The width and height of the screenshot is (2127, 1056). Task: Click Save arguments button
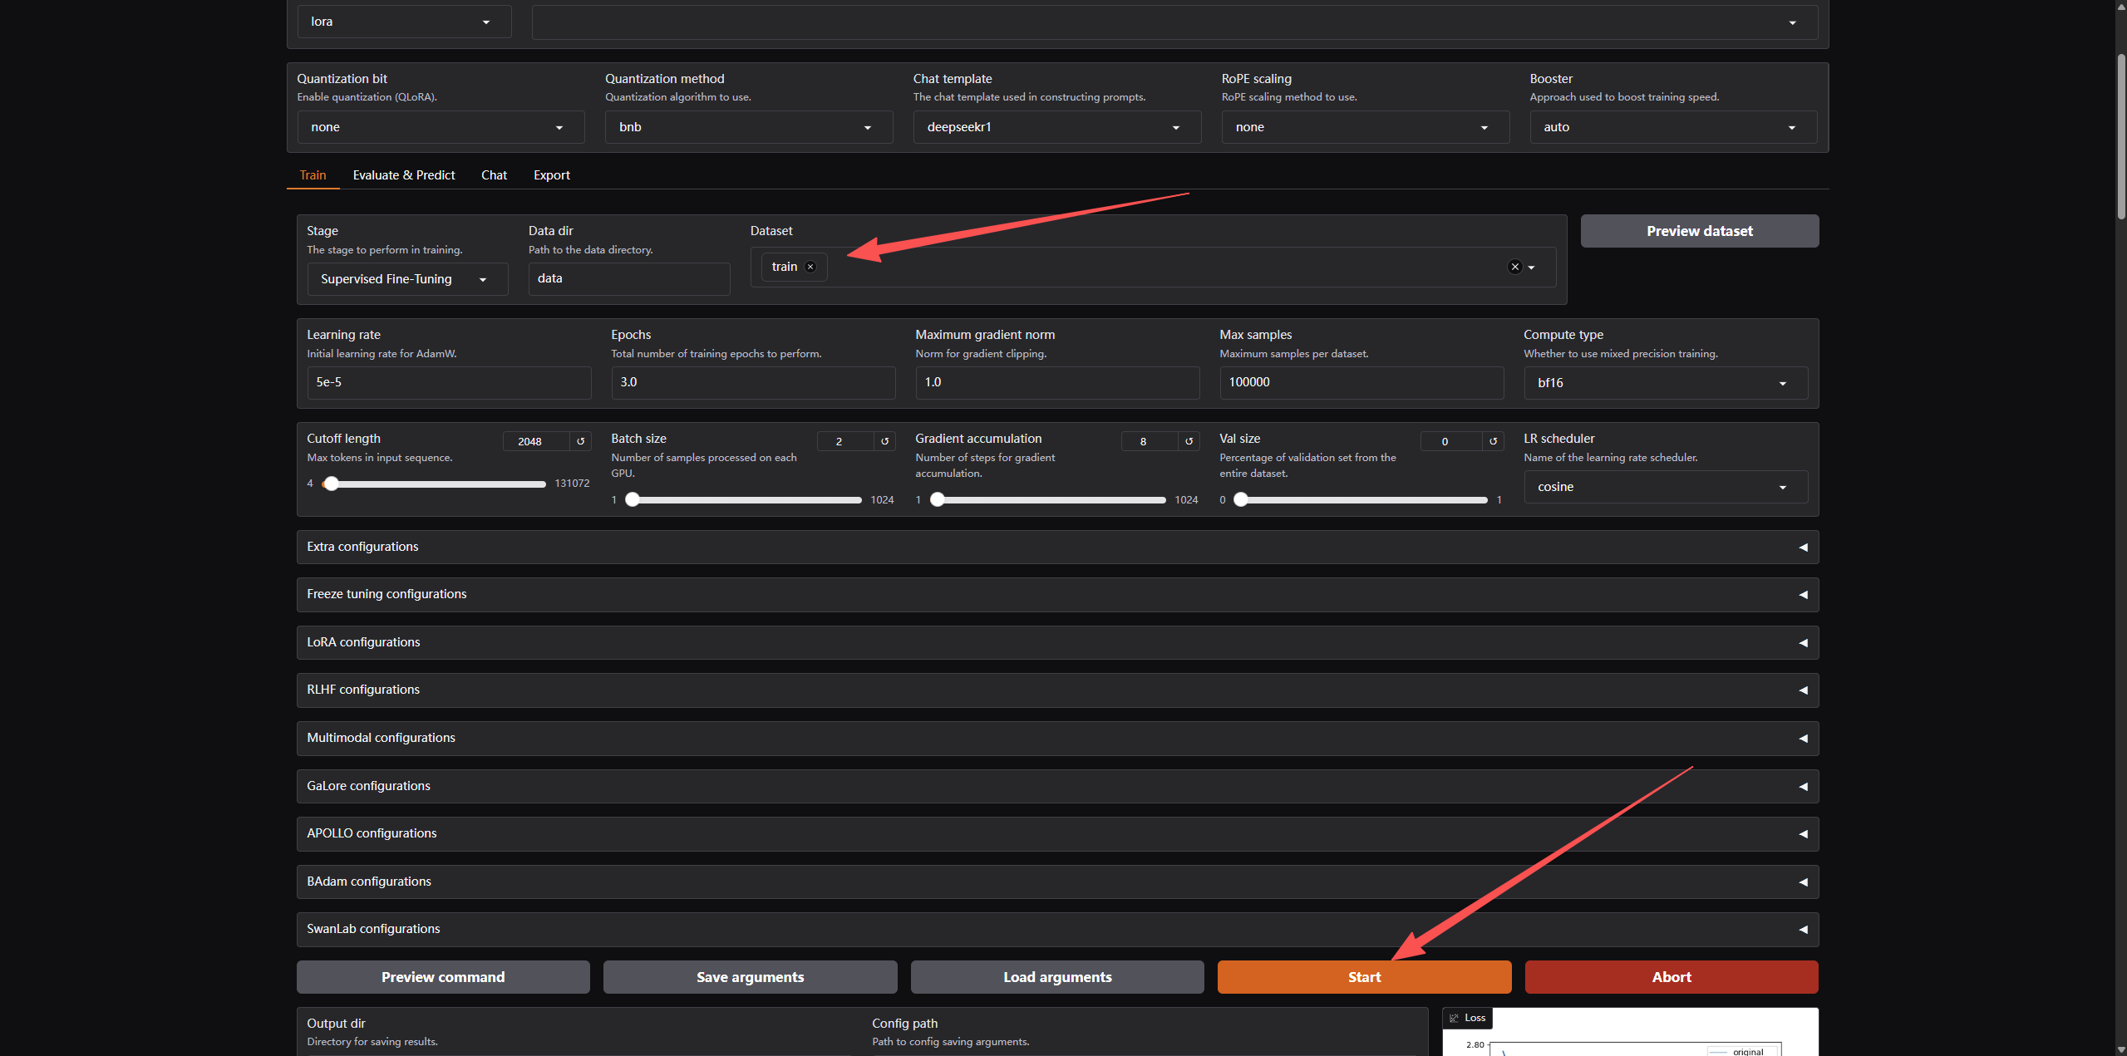(x=750, y=977)
